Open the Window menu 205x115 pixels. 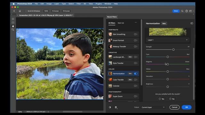pos(108,4)
